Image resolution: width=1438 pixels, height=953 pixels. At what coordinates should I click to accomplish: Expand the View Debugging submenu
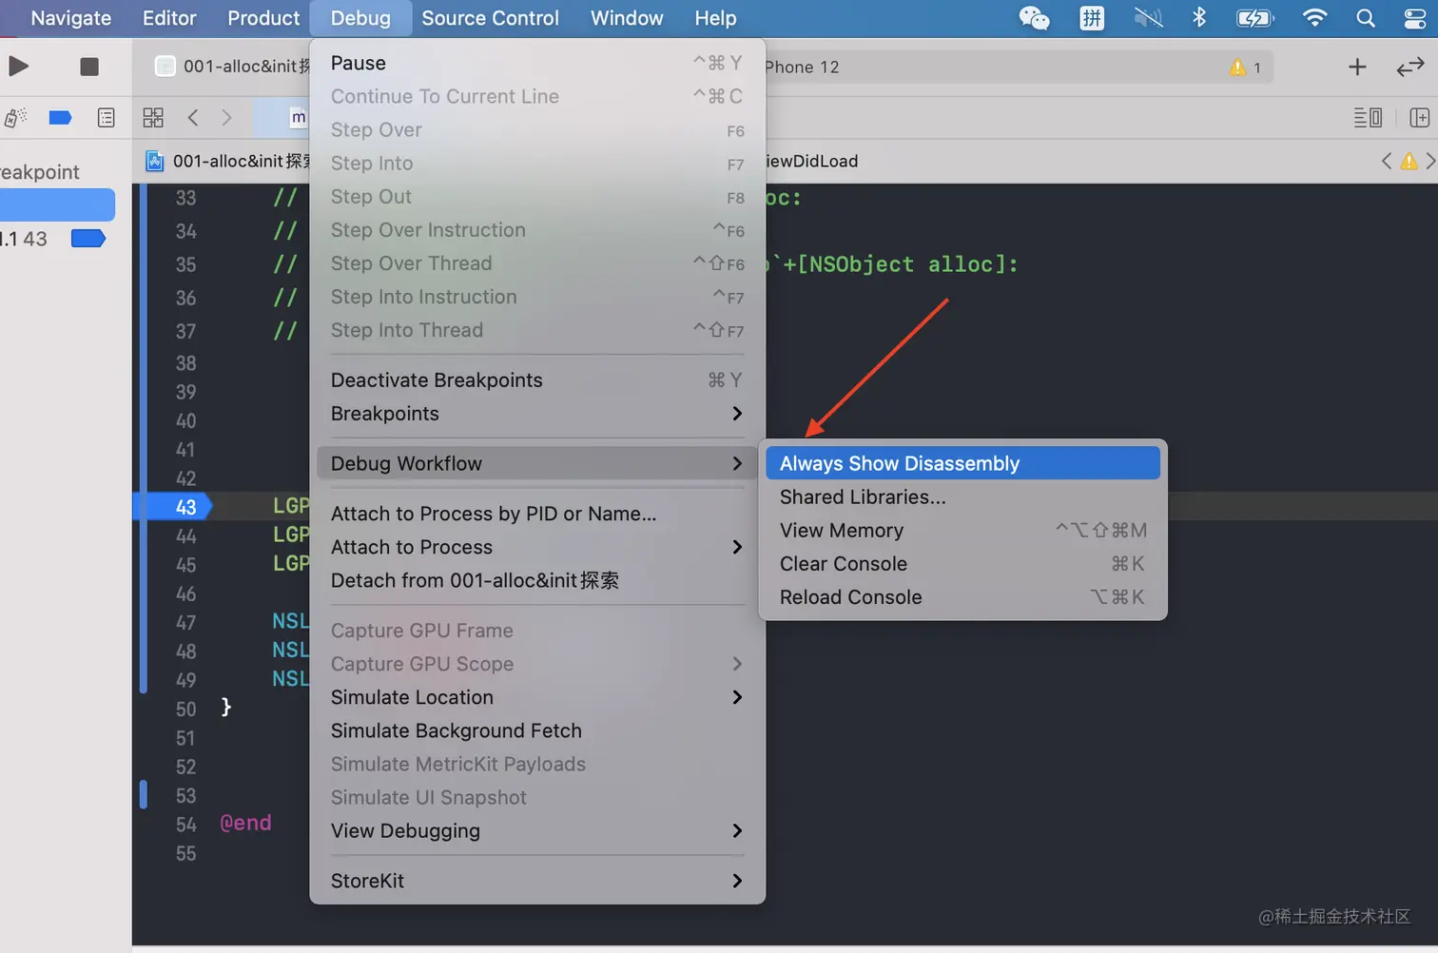pos(537,831)
